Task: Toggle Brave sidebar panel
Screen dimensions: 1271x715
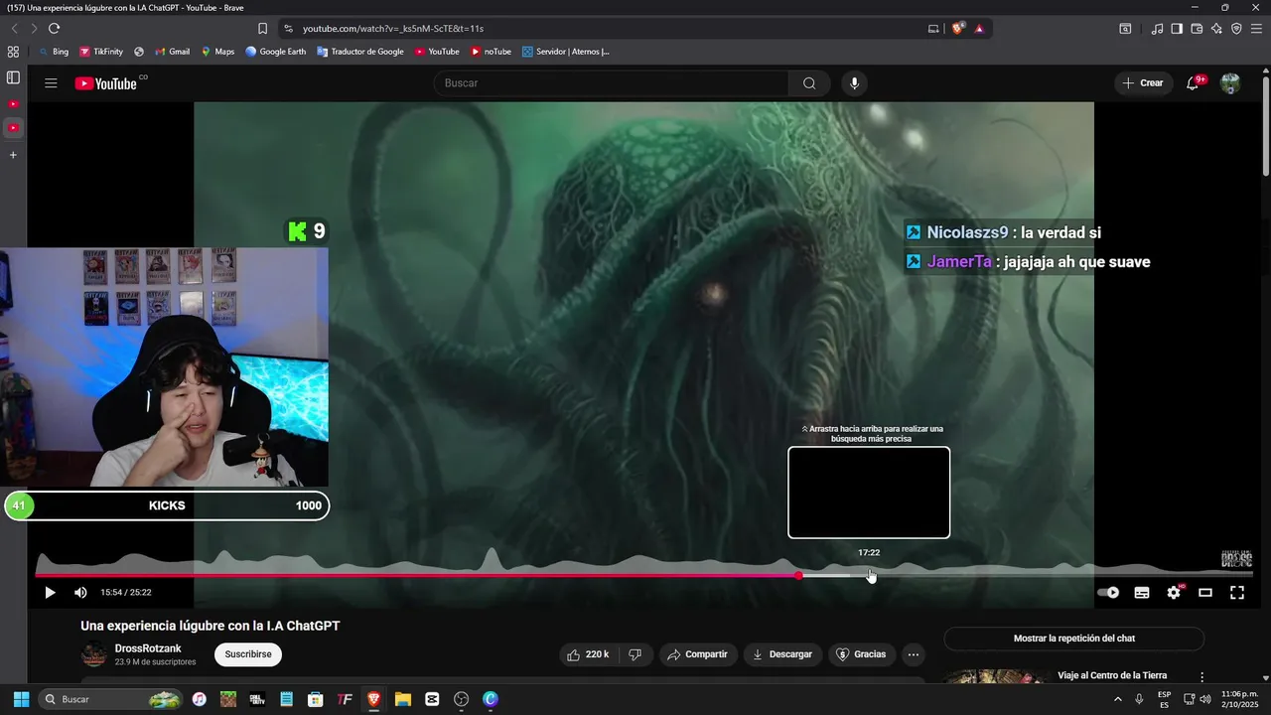Action: pyautogui.click(x=1177, y=29)
